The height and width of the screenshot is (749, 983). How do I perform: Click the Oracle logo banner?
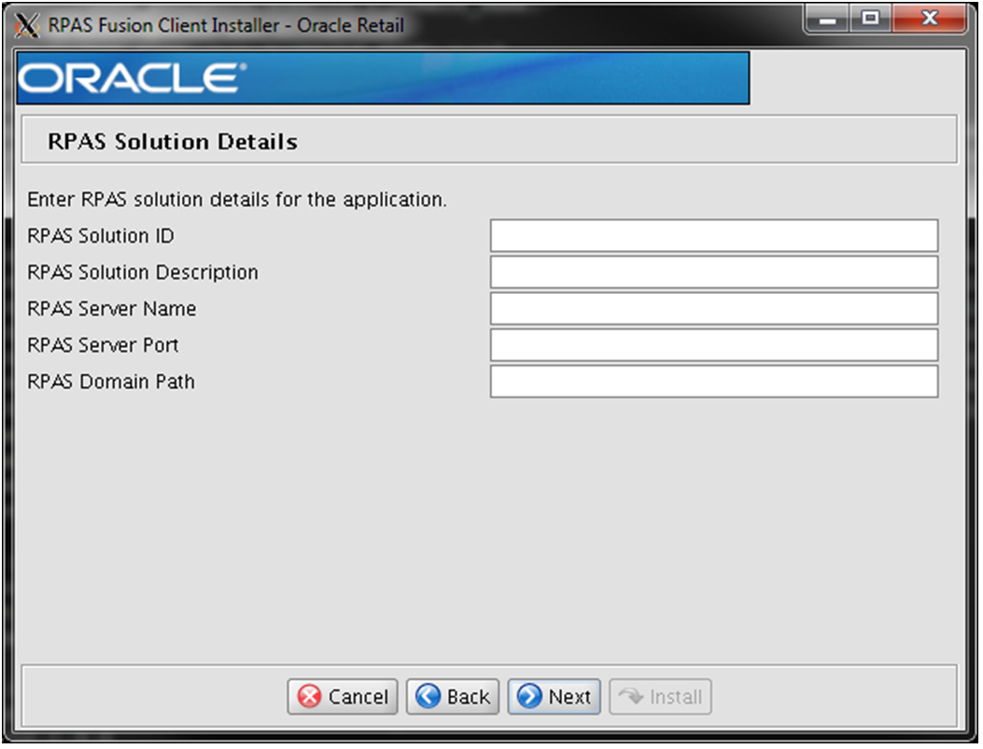pyautogui.click(x=383, y=78)
